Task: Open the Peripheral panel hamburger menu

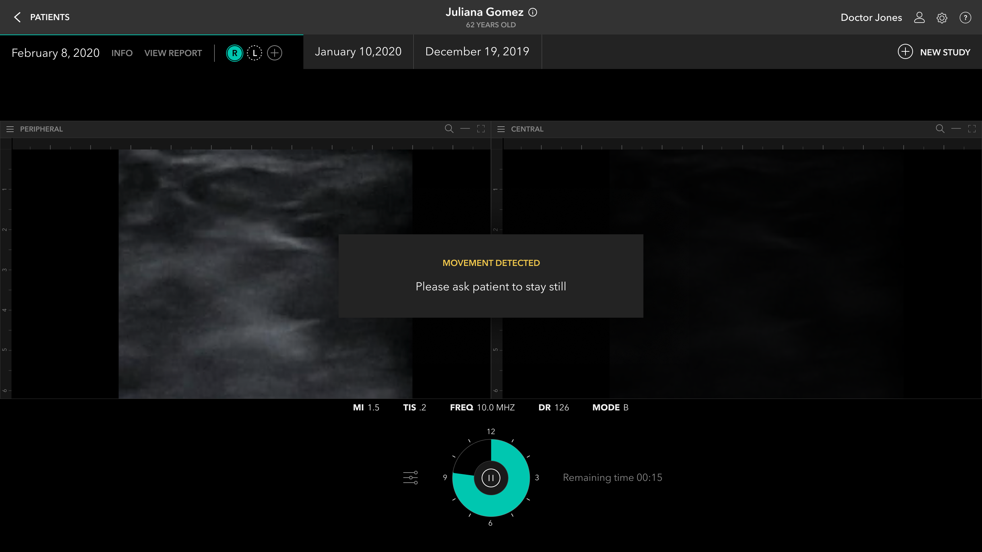Action: click(10, 129)
